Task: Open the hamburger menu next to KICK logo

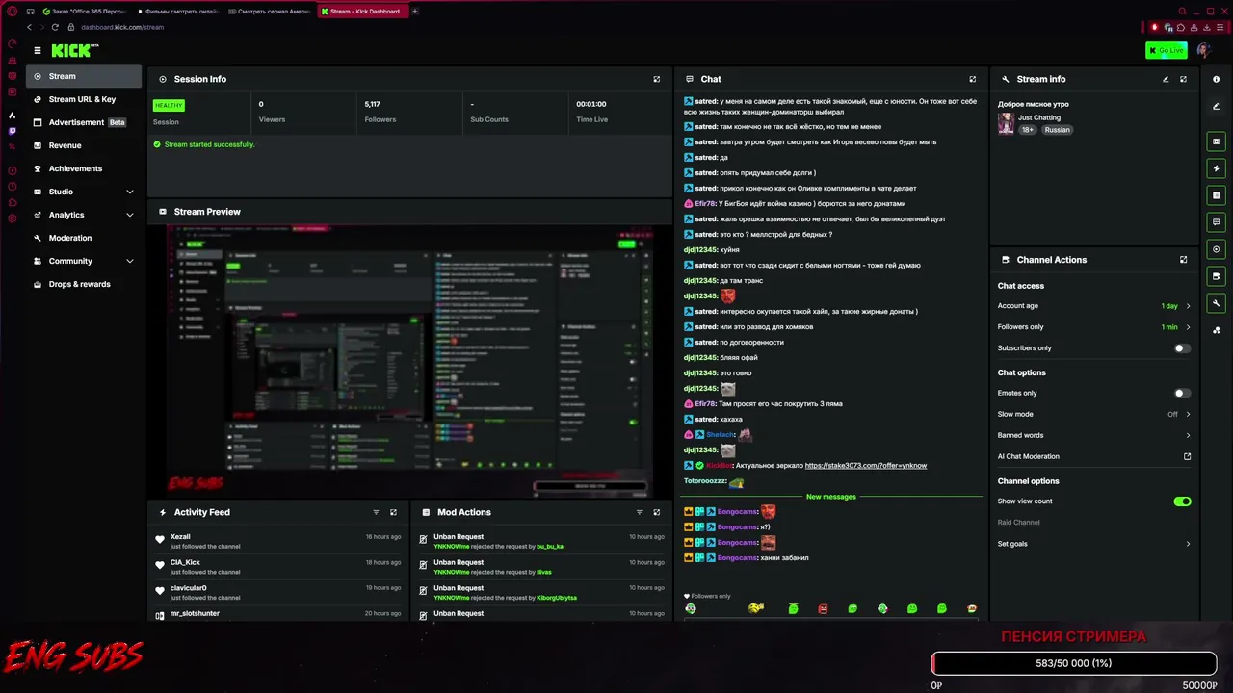Action: point(38,50)
